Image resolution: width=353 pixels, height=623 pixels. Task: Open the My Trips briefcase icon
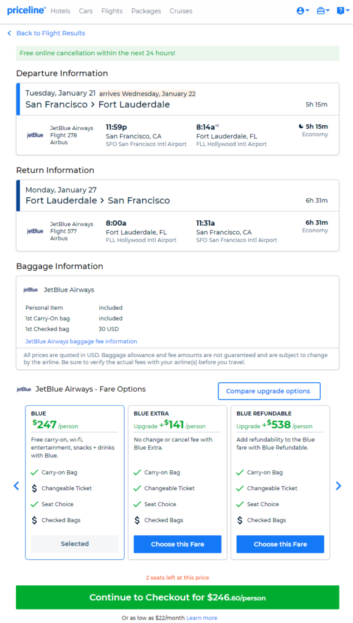(x=323, y=11)
